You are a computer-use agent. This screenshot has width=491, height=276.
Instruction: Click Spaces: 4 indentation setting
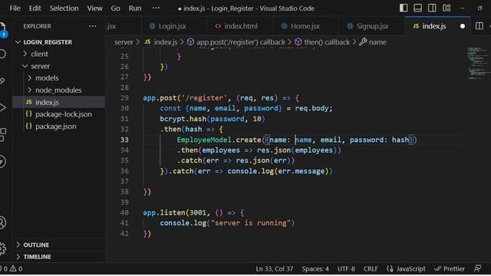click(x=315, y=269)
